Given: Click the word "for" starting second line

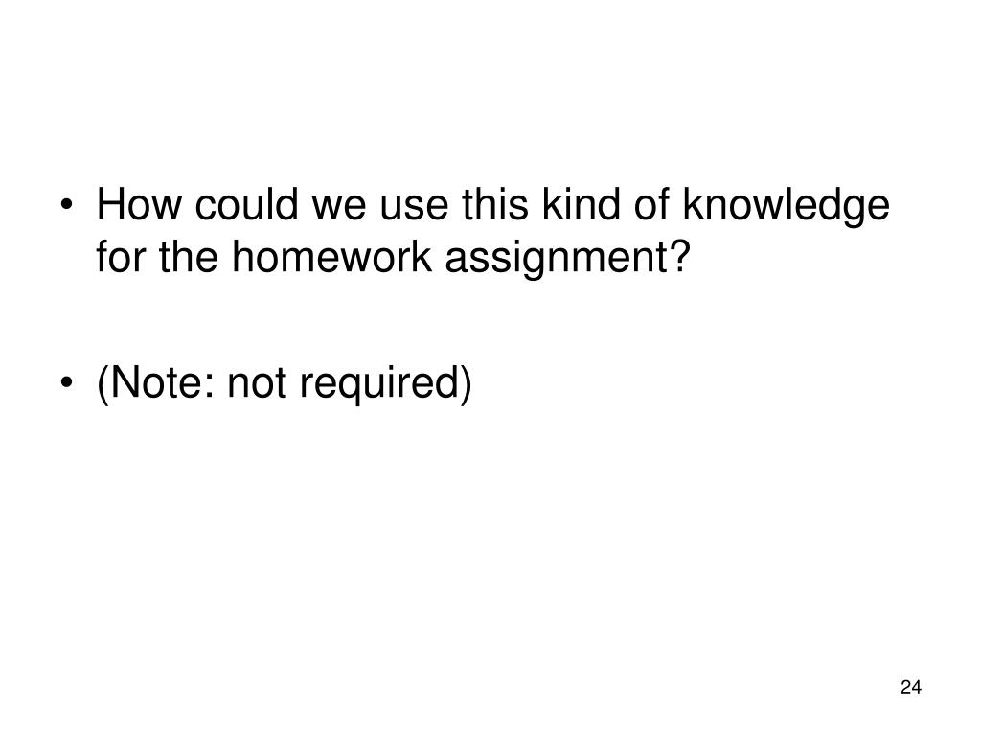Looking at the screenshot, I should (x=120, y=256).
